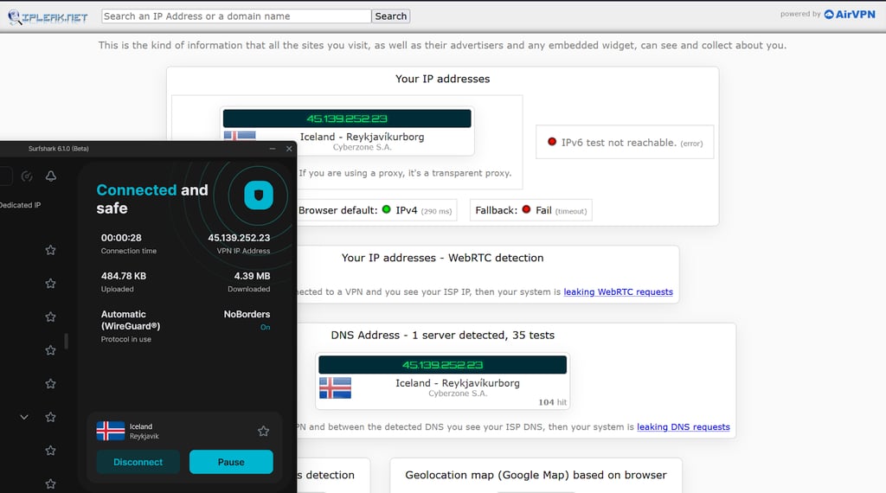
Task: Focus the IP address or domain search field
Action: point(236,16)
